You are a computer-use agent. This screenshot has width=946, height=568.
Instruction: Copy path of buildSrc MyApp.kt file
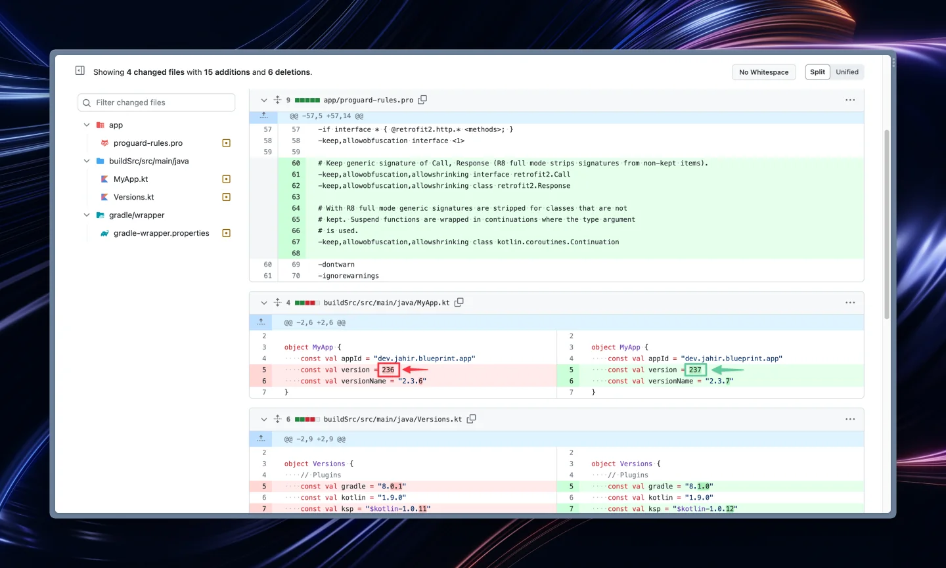[x=459, y=303]
